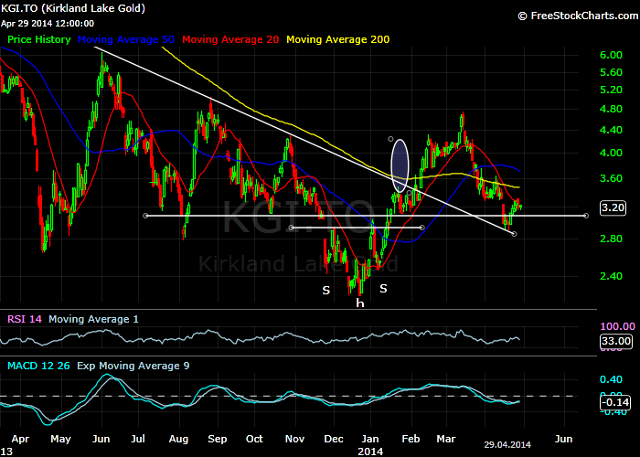Image resolution: width=640 pixels, height=457 pixels.
Task: Click the Oct month label on time axis
Action: pos(254,439)
